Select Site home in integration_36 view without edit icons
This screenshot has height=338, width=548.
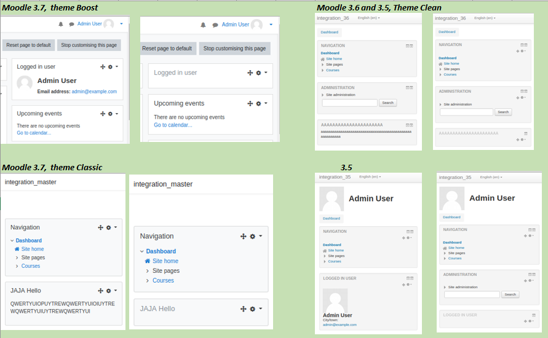[334, 58]
